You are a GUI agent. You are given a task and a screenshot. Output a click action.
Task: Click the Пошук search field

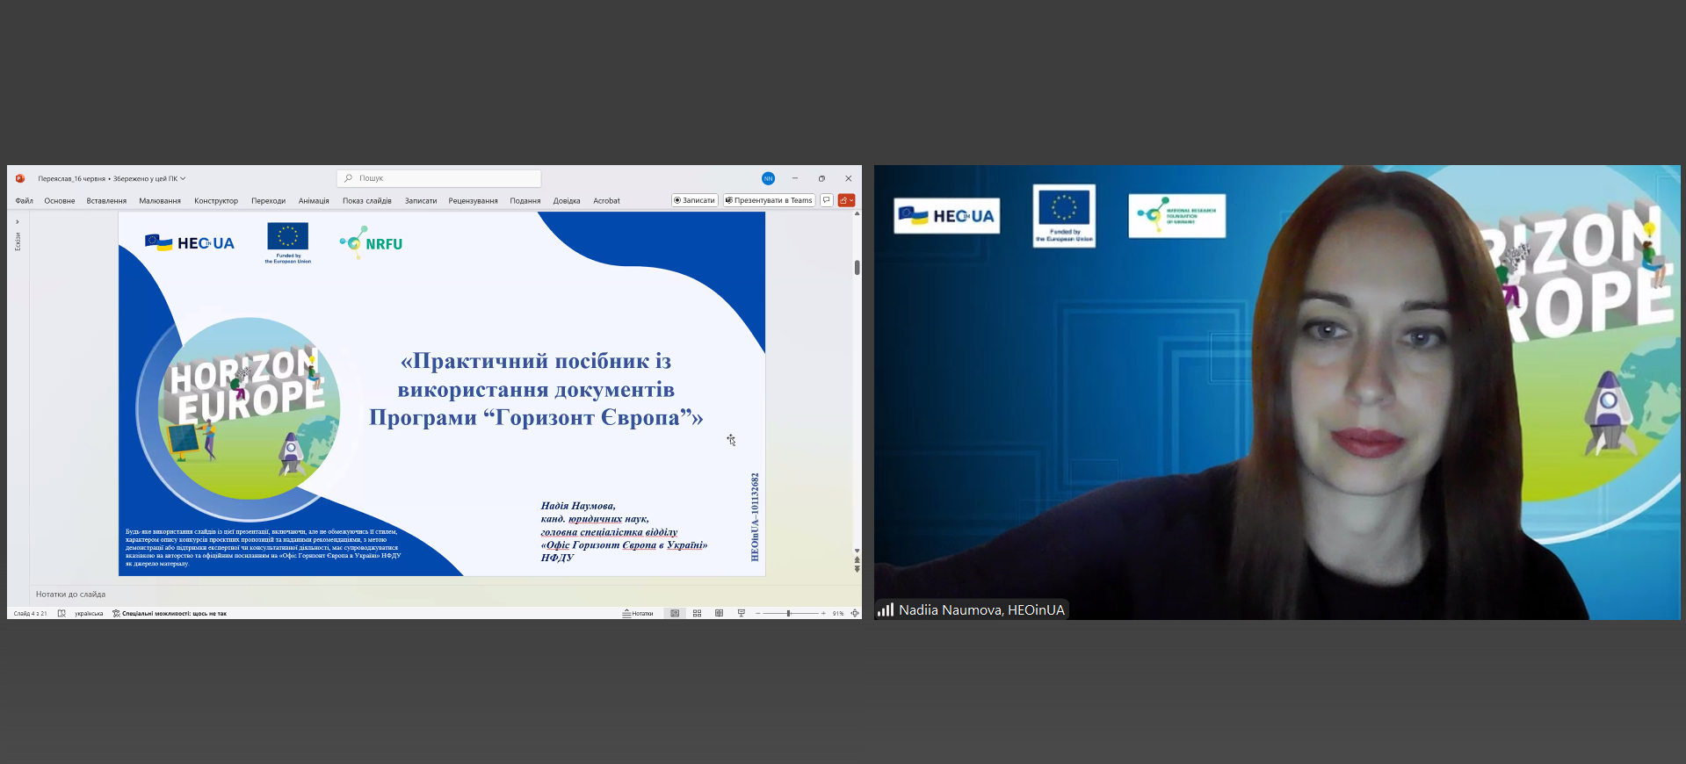coord(438,178)
